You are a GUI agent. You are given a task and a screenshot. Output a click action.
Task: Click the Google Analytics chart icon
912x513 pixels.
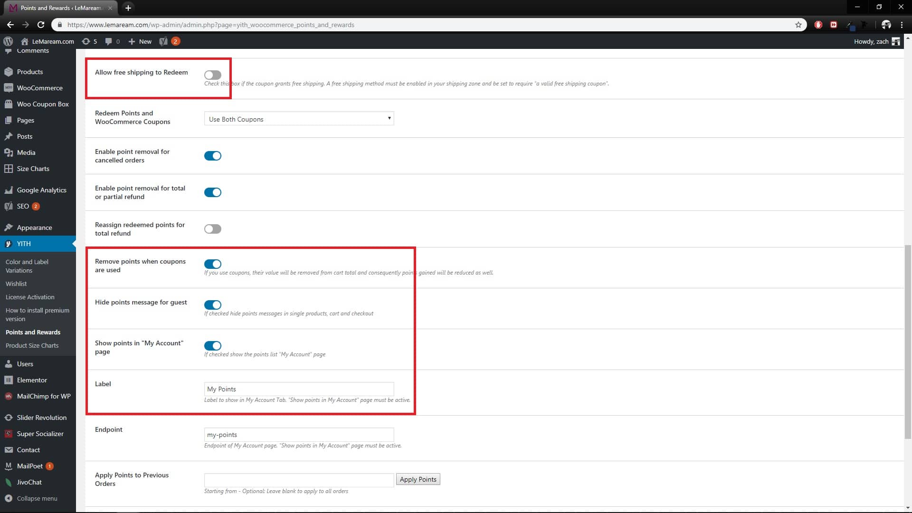(x=9, y=190)
